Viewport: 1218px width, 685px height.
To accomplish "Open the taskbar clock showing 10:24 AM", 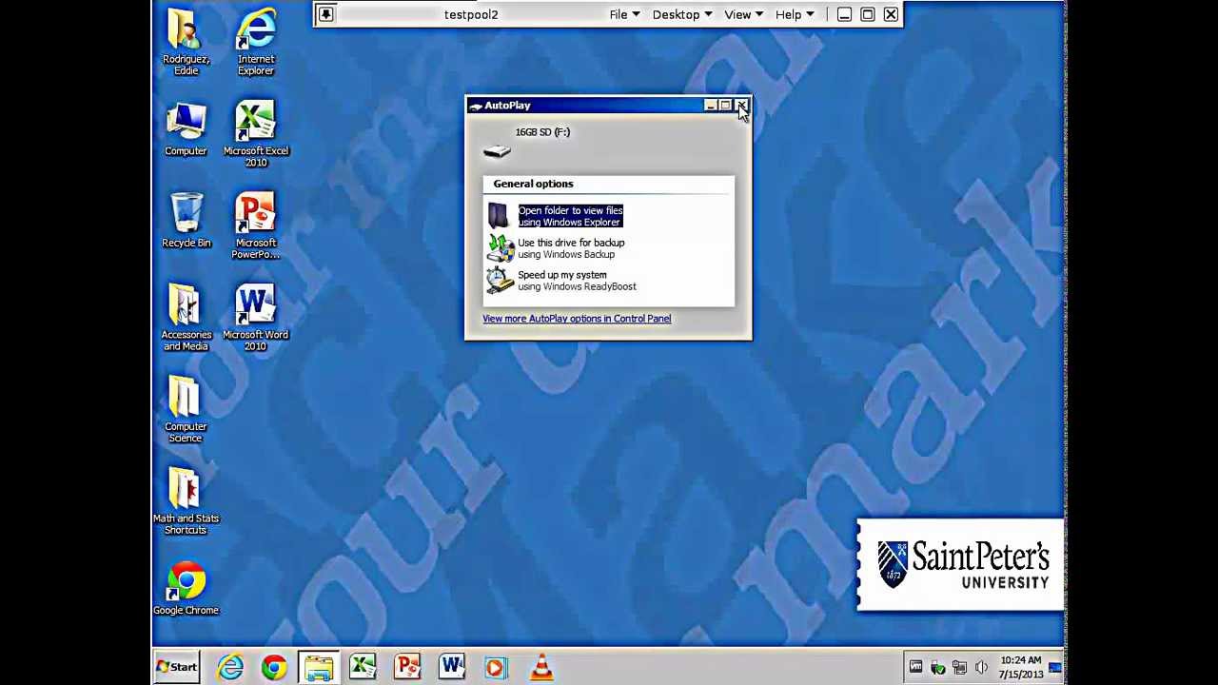I will point(1020,668).
